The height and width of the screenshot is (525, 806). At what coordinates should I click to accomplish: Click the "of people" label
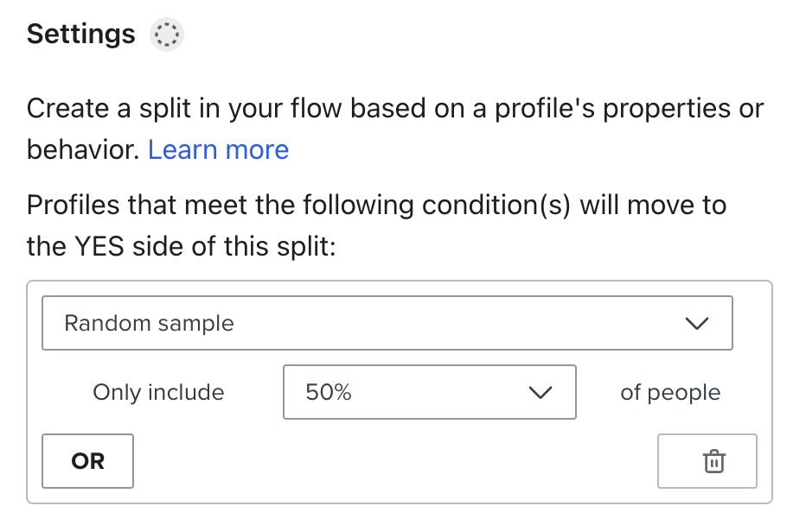670,393
